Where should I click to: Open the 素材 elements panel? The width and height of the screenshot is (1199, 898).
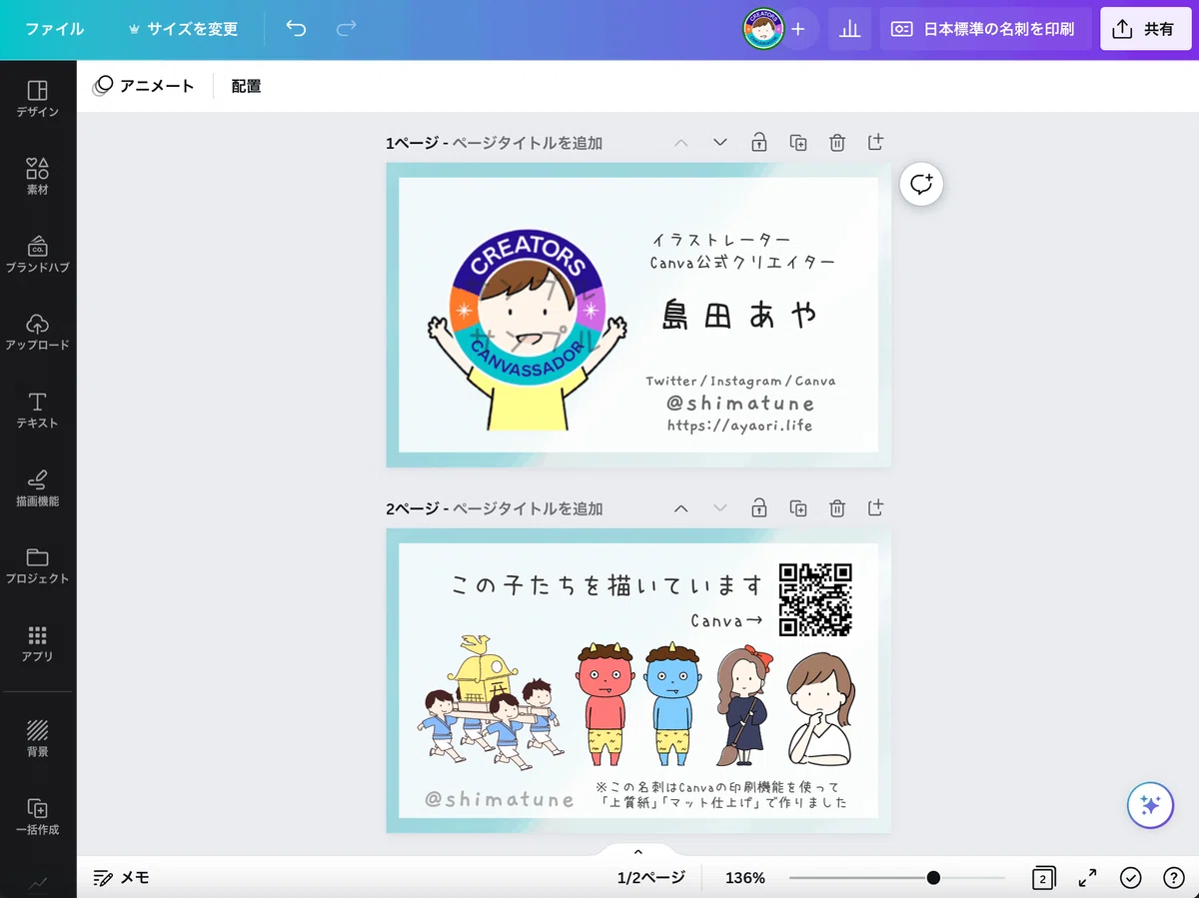click(38, 177)
